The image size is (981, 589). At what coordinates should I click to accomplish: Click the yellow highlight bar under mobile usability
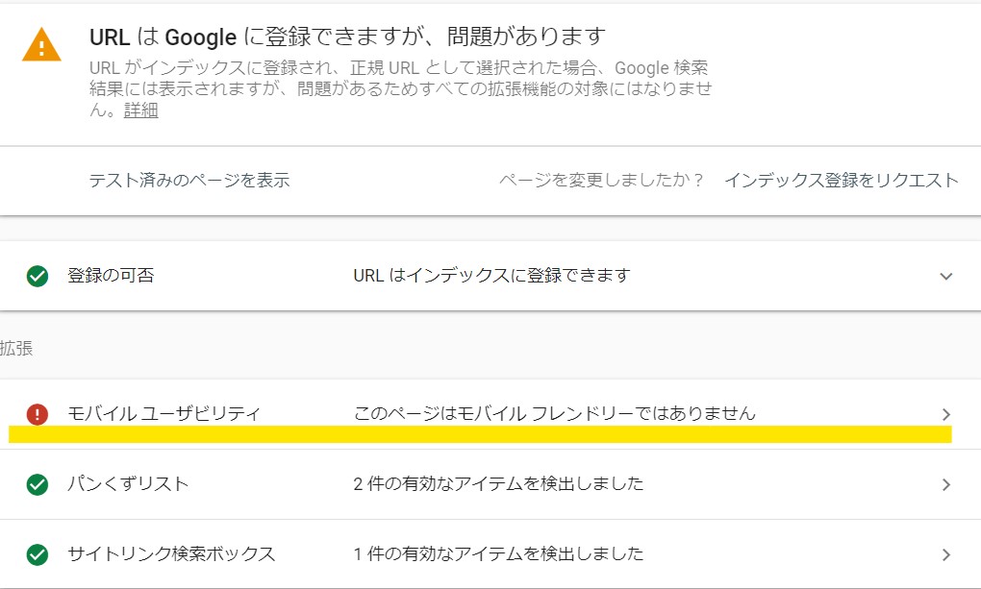click(x=480, y=434)
